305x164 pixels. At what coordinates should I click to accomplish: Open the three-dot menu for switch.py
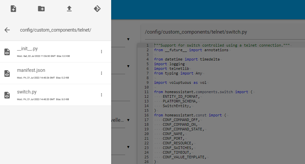click(x=102, y=95)
